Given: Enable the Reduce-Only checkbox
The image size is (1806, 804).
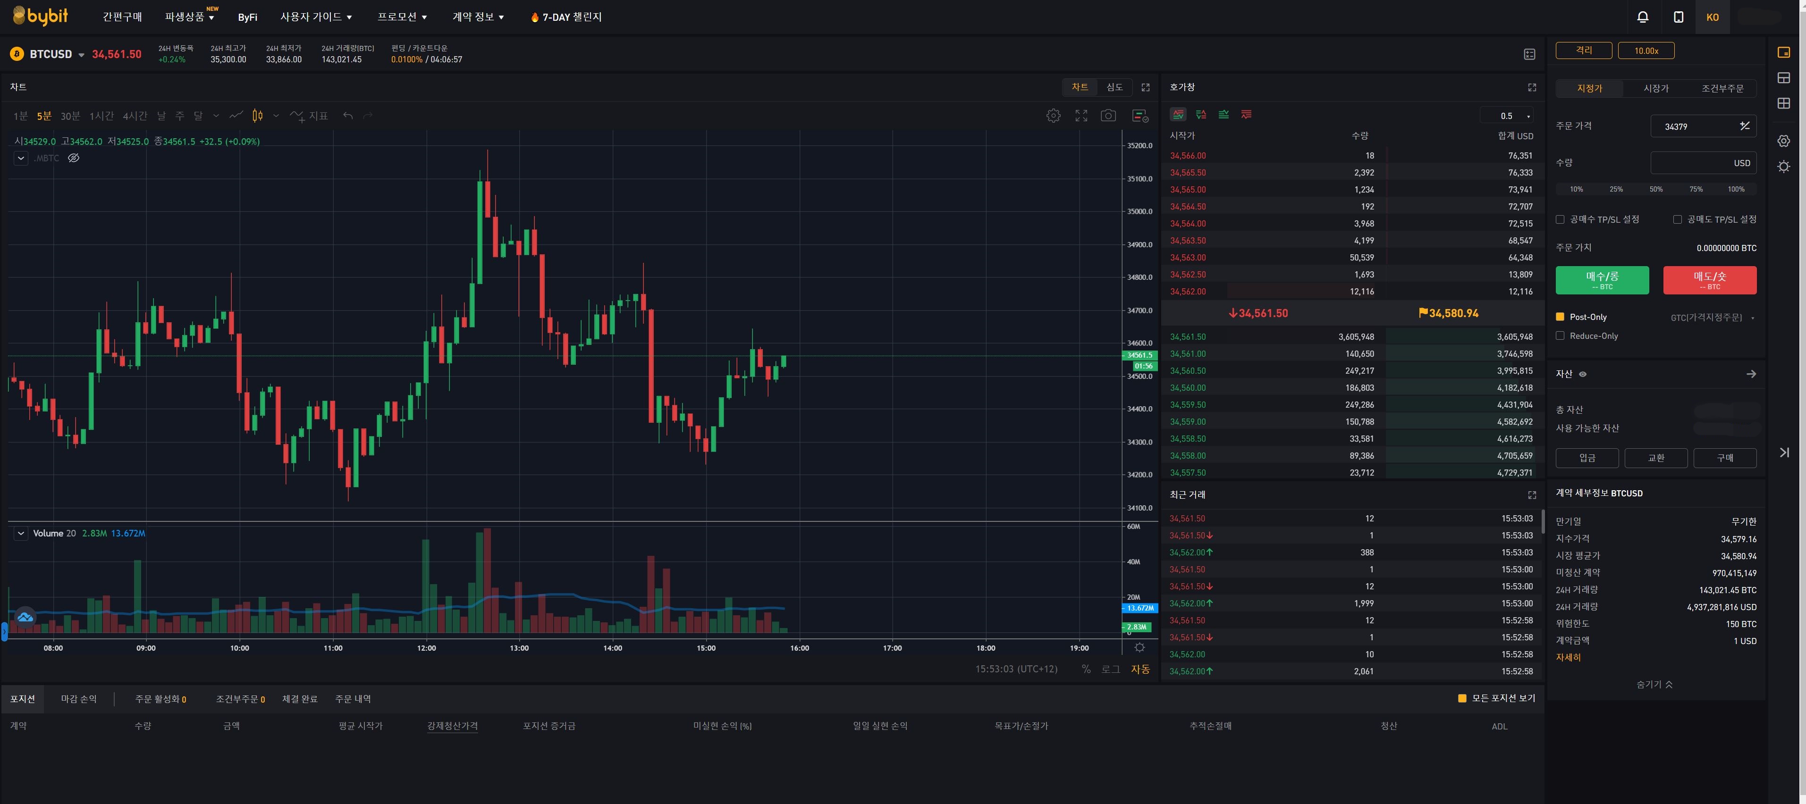Looking at the screenshot, I should [x=1560, y=336].
